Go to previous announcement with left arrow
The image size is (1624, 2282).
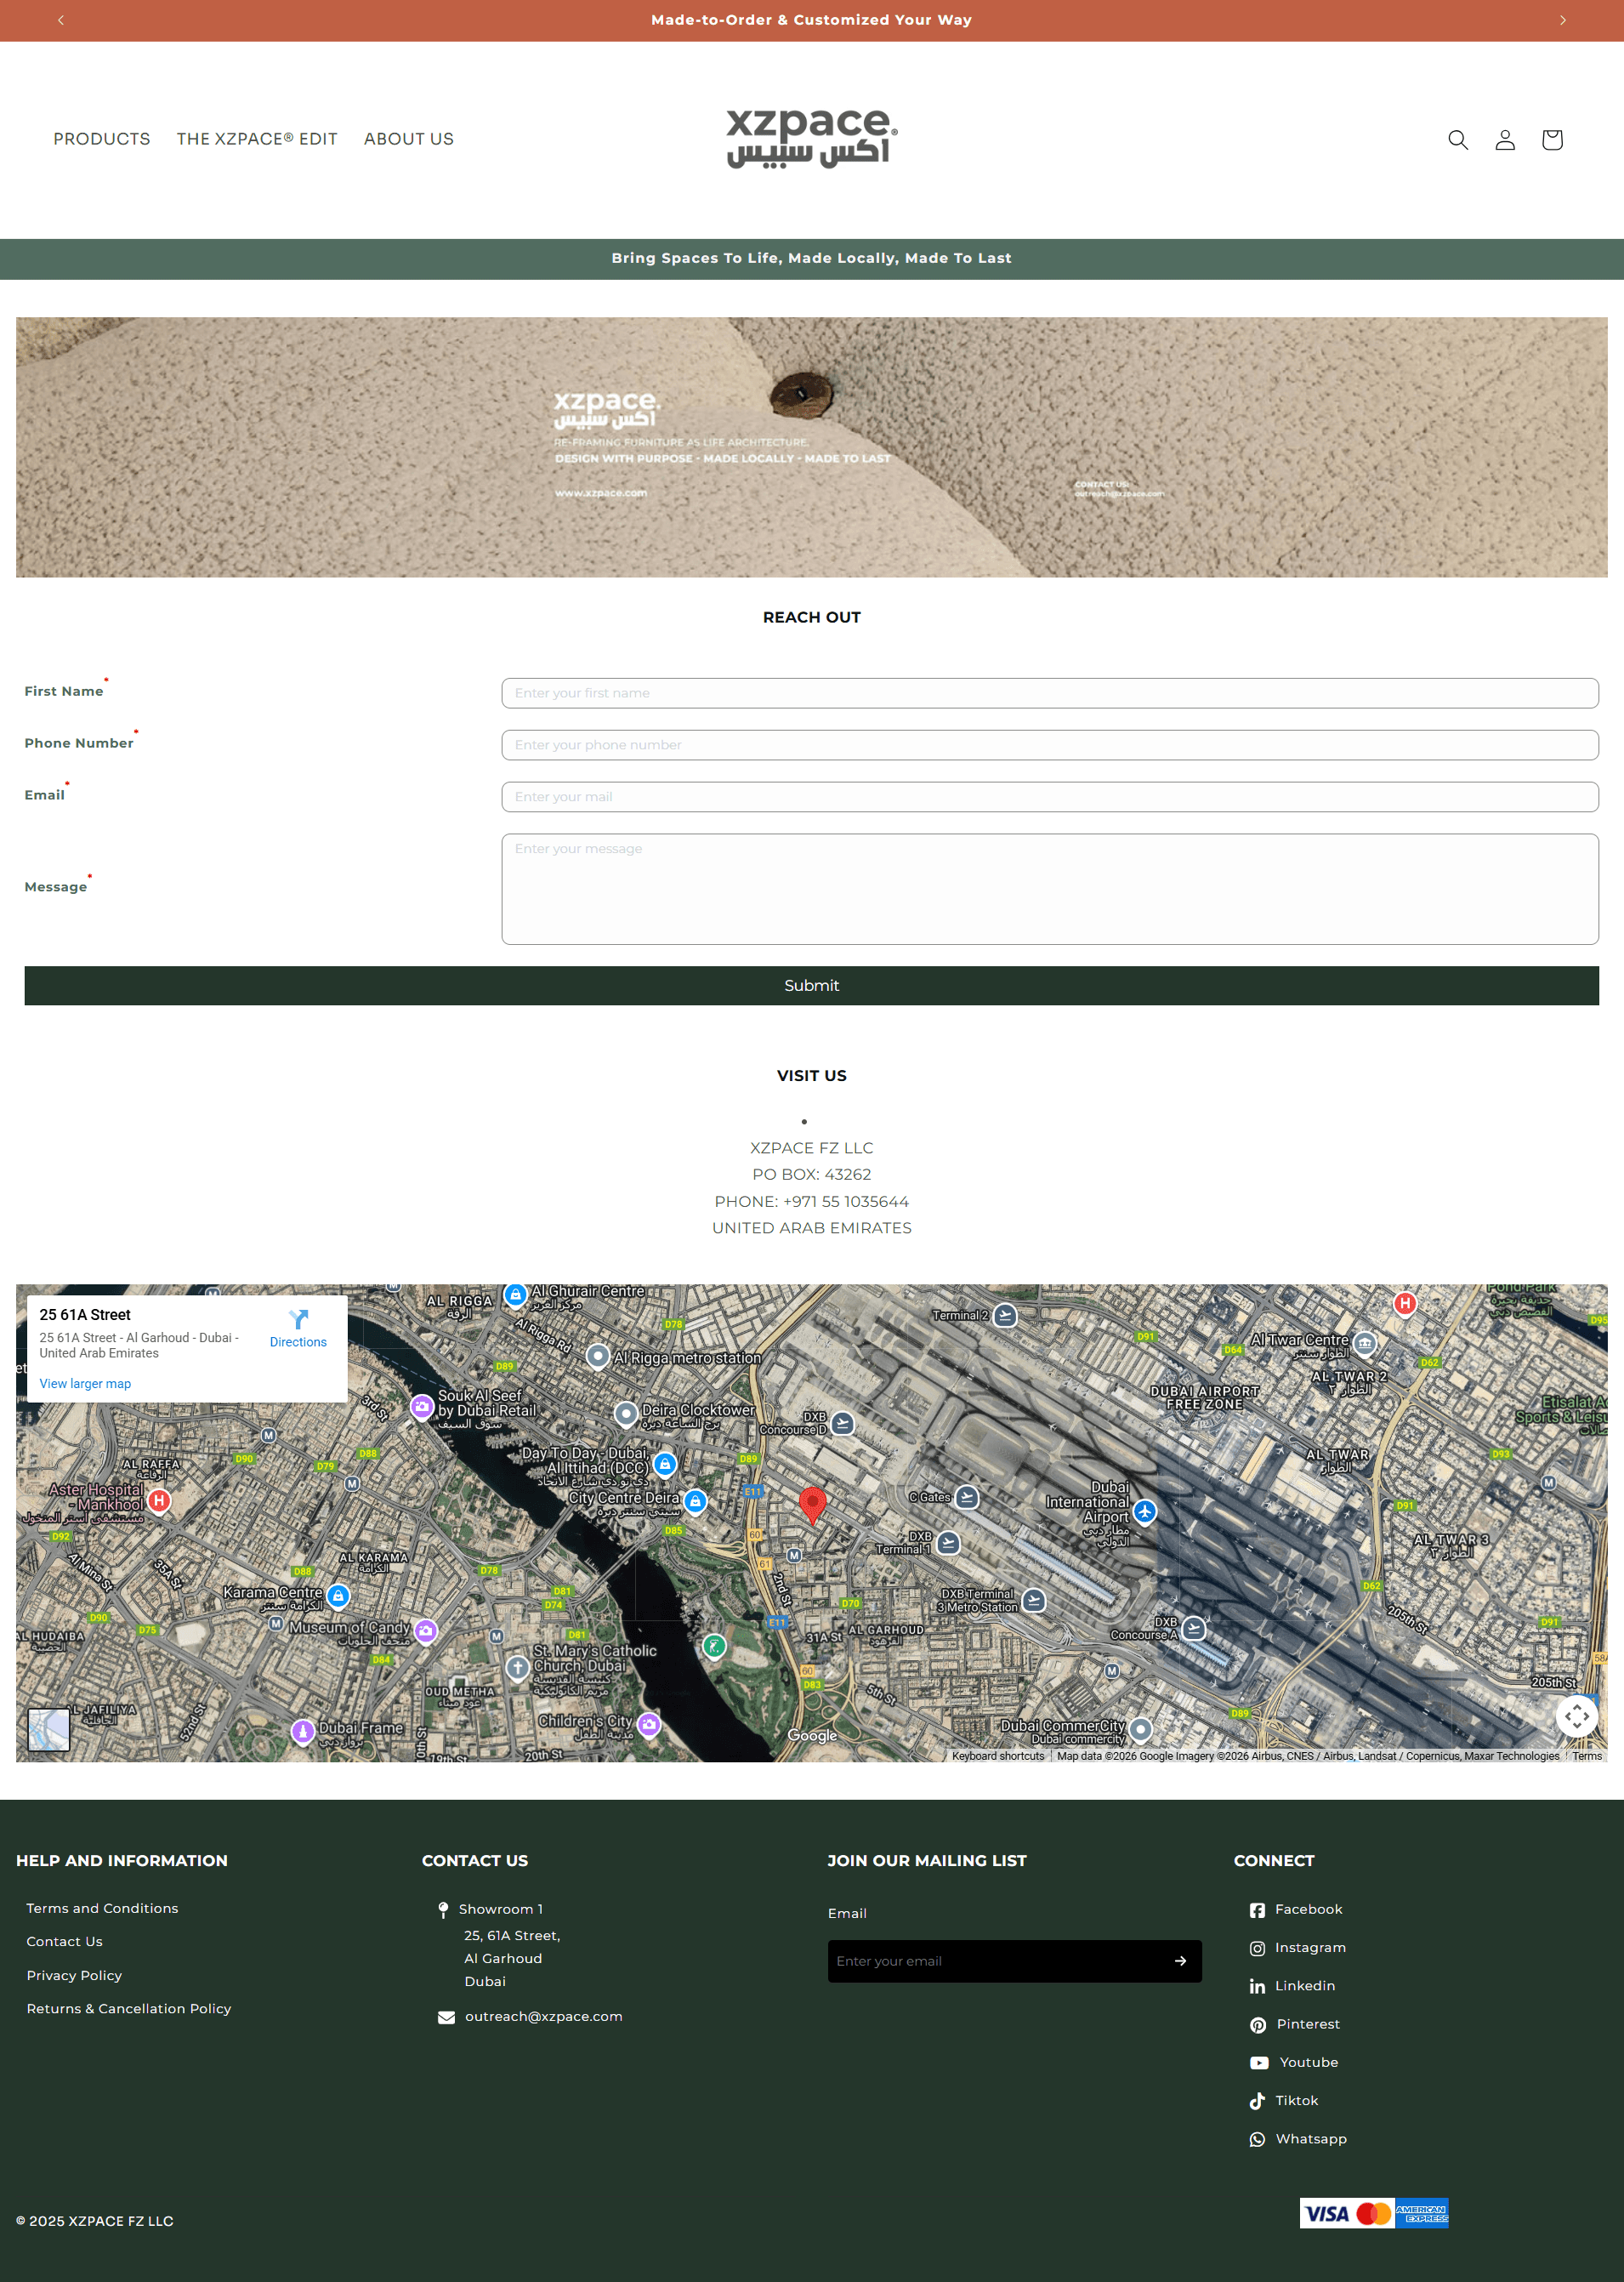coord(61,20)
